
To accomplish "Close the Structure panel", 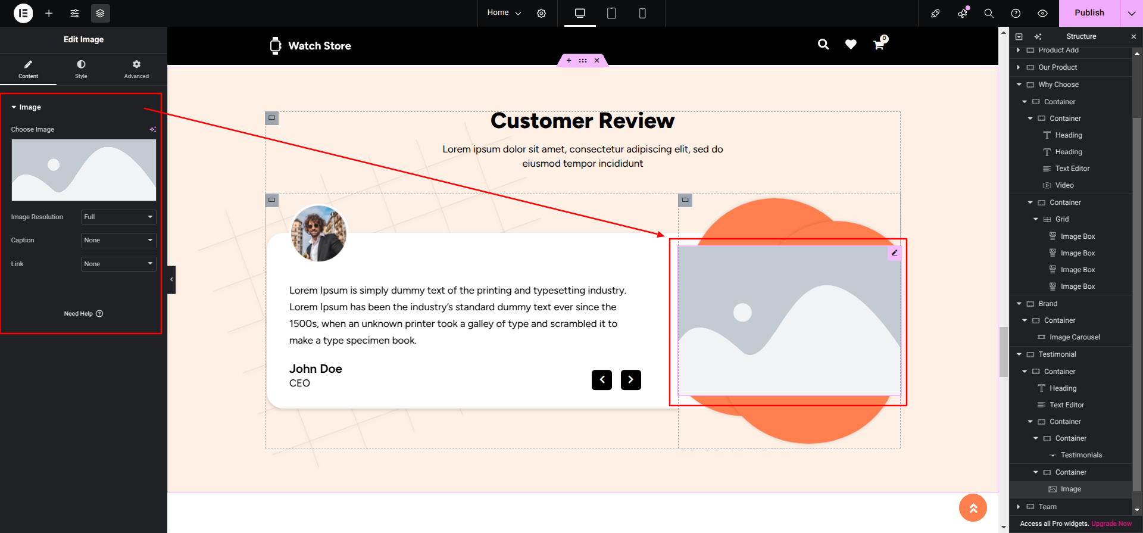I will [1133, 37].
